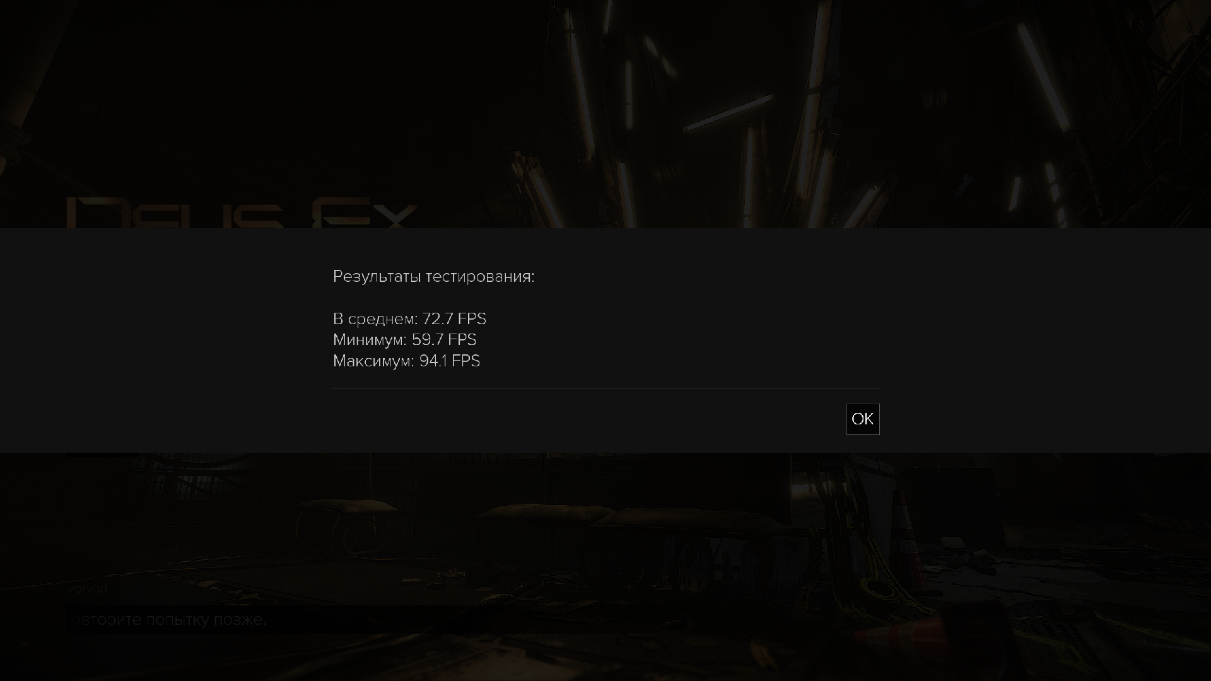1211x681 pixels.
Task: Select the 'Минимум: 59.7 FPS' line
Action: click(x=404, y=340)
